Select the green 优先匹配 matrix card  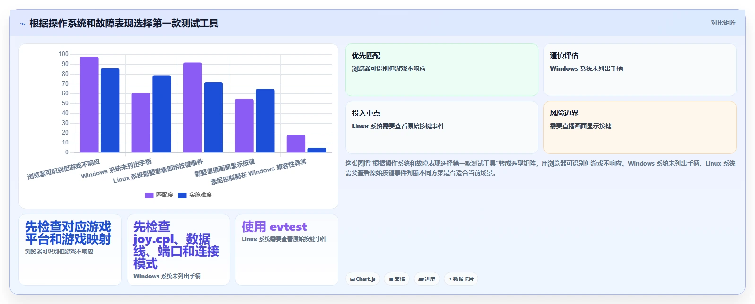click(x=442, y=70)
